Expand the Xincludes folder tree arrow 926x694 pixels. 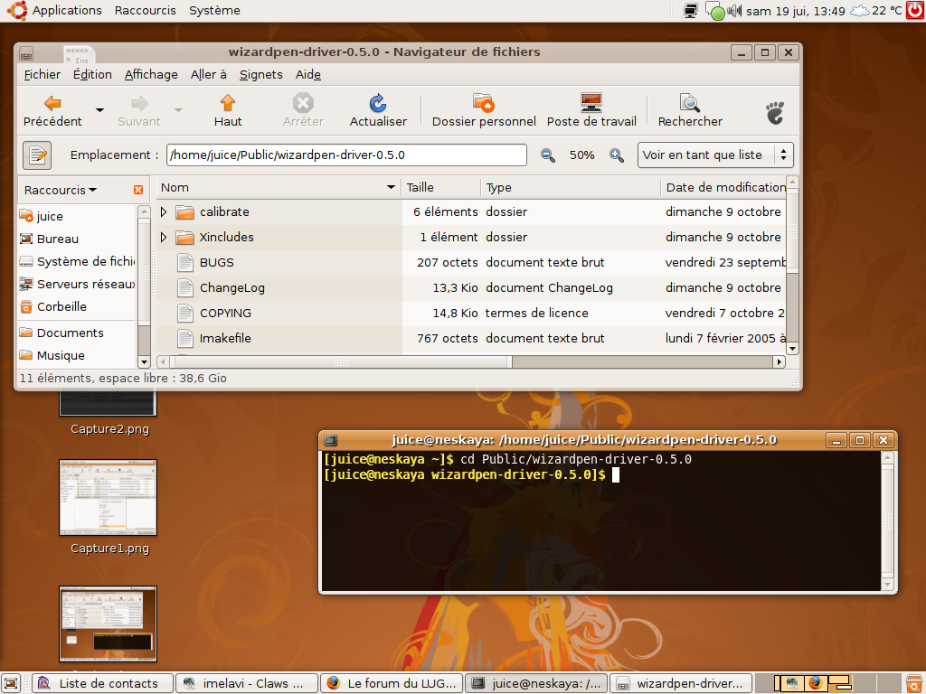pyautogui.click(x=164, y=238)
